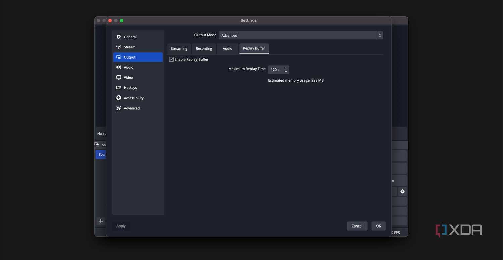Switch to the Recording tab
The height and width of the screenshot is (260, 503).
tap(204, 49)
